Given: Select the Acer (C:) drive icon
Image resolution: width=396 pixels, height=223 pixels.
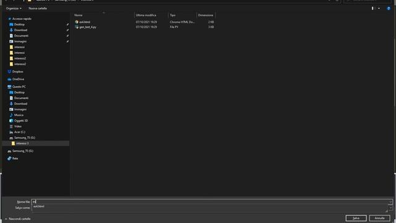Looking at the screenshot, I should point(11,132).
